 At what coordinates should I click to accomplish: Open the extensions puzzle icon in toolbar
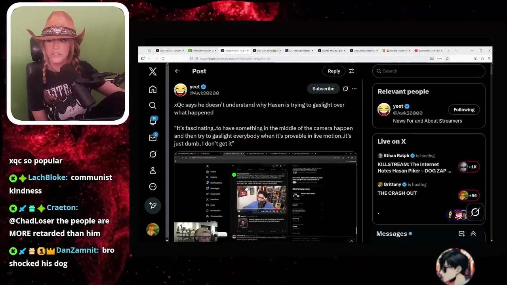pos(482,59)
